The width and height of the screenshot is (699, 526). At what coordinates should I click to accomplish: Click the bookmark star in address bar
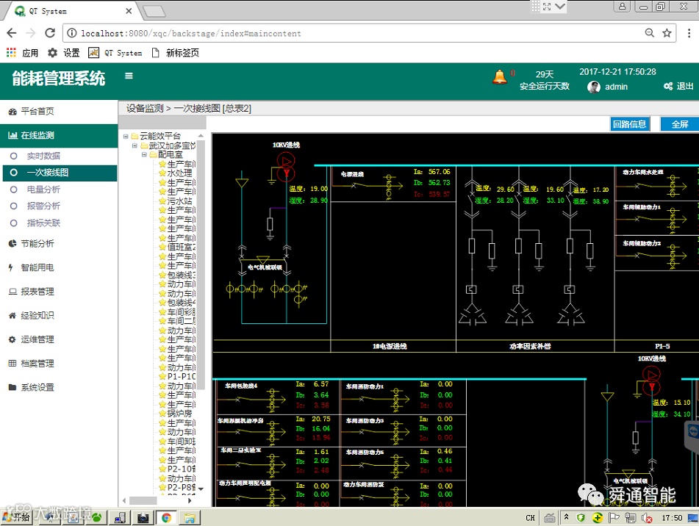(667, 33)
